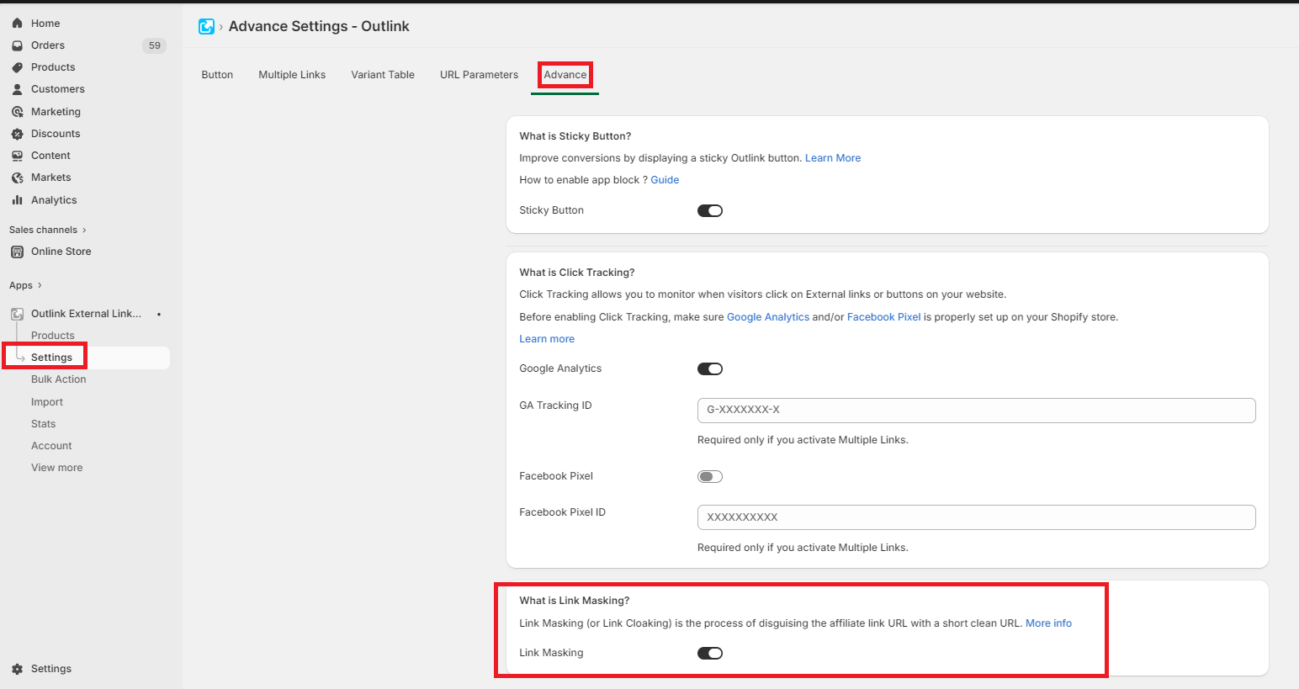The height and width of the screenshot is (689, 1299).
Task: Focus the GA Tracking ID field
Action: click(x=976, y=411)
